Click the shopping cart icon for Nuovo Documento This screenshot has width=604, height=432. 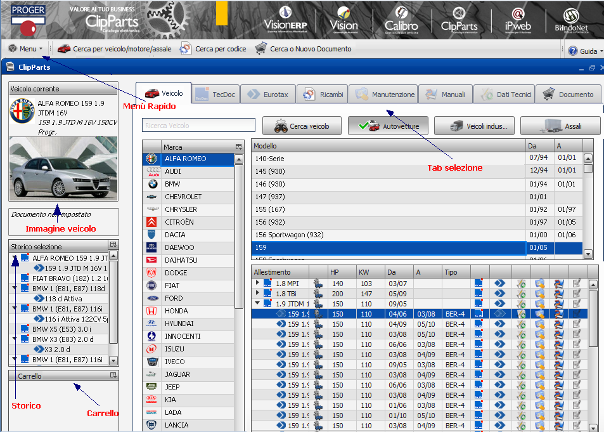tap(260, 49)
